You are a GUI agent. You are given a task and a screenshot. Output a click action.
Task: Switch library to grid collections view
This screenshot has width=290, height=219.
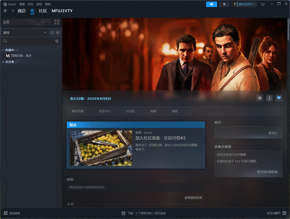click(57, 22)
